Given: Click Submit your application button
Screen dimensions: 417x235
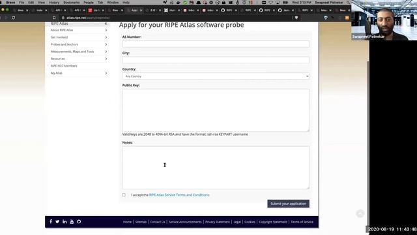Looking at the screenshot, I should pos(288,204).
